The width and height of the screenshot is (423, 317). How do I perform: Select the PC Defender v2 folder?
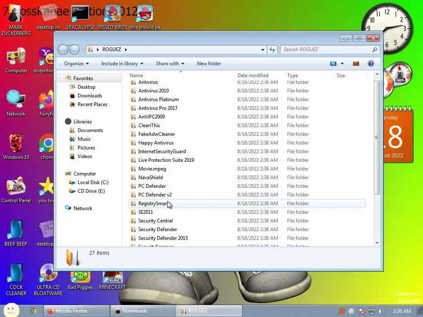pyautogui.click(x=155, y=195)
